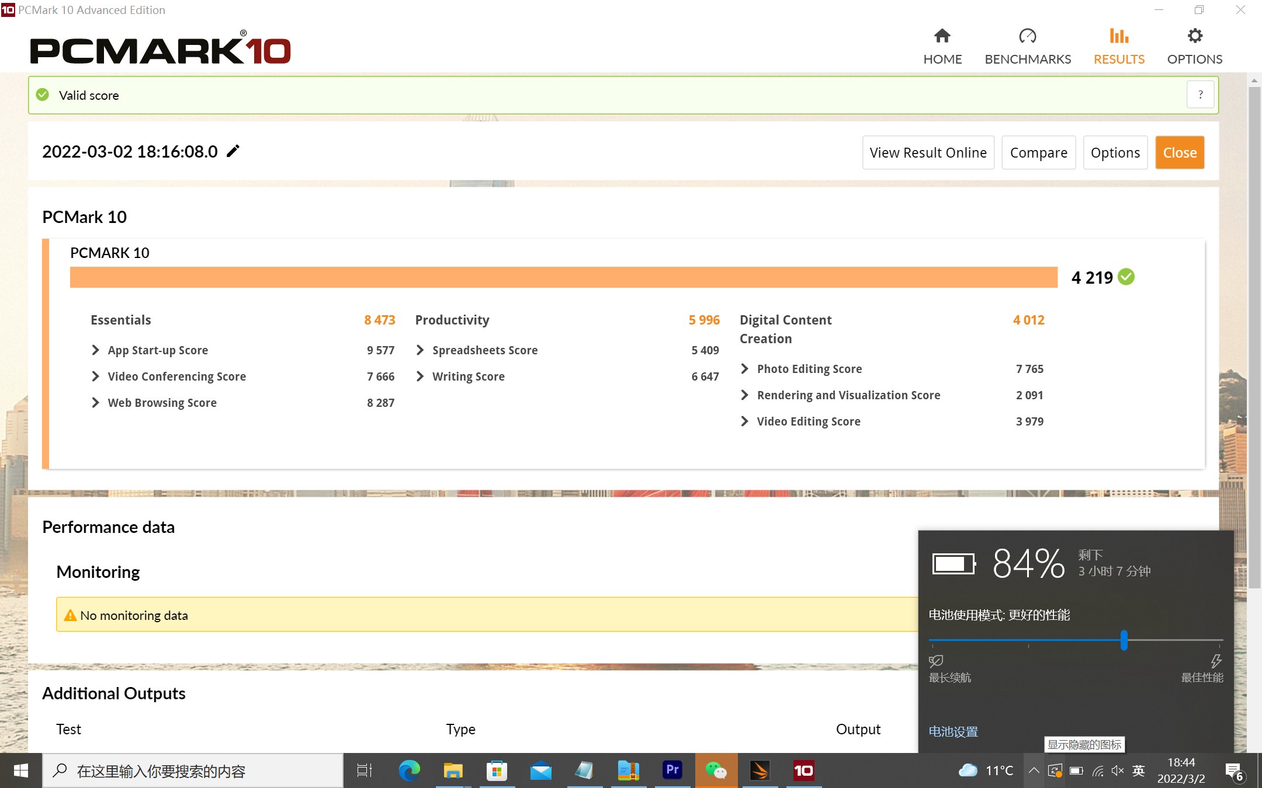Expand Video Editing Score
The image size is (1262, 788).
pos(745,421)
